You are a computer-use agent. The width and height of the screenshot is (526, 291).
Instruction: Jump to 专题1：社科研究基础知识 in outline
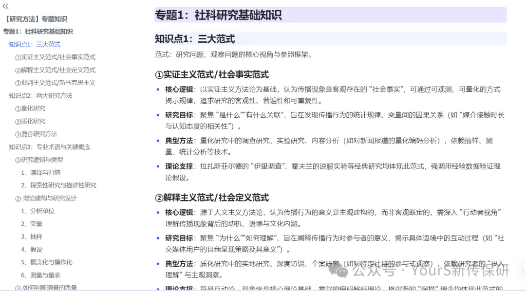[38, 32]
